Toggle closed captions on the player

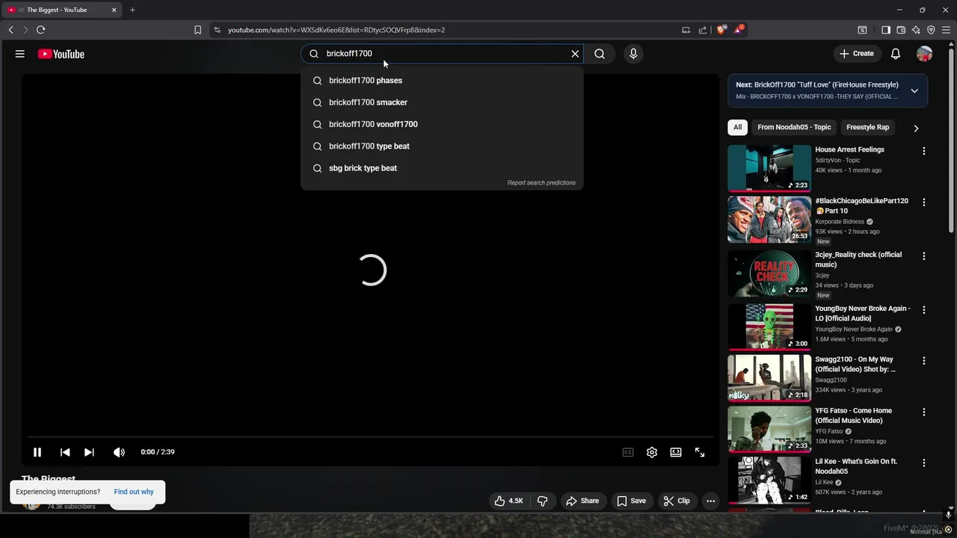point(628,452)
